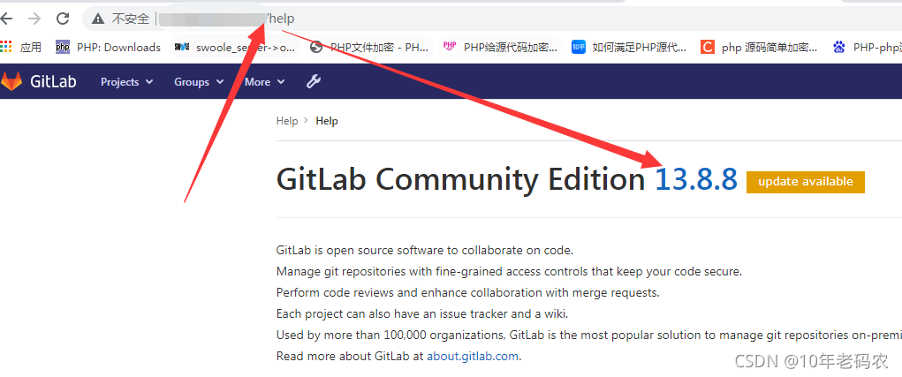
Task: Open the about.gitlab.com link
Action: 473,357
